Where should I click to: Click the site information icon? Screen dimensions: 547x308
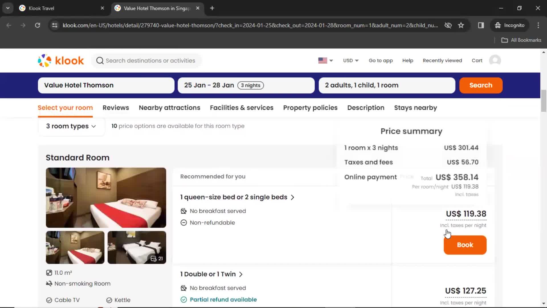(55, 25)
